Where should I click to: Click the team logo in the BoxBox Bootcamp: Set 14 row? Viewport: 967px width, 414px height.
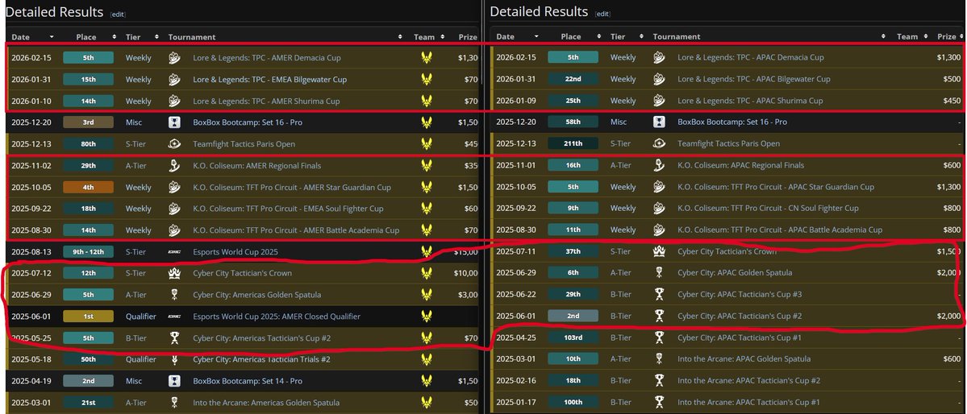(426, 381)
